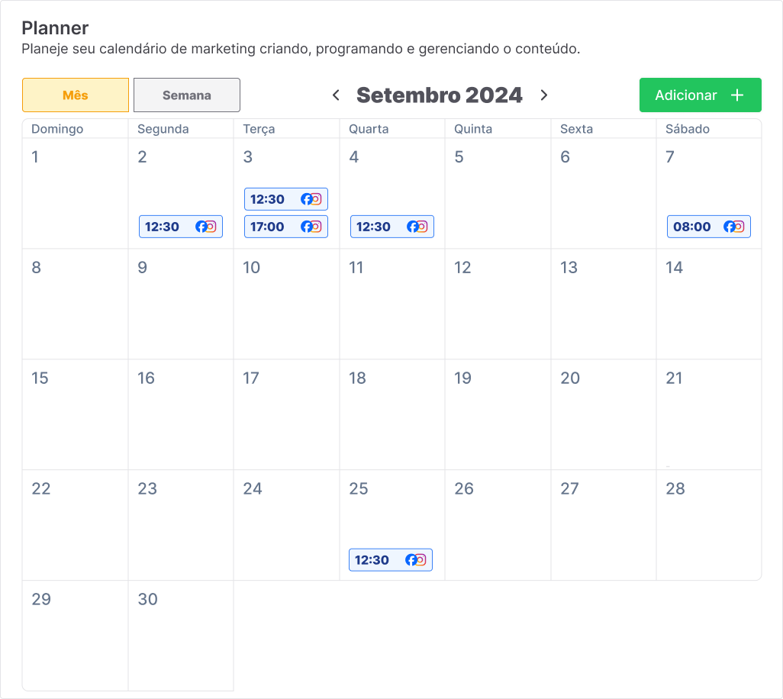Click Facebook icon on September 25 post
783x699 pixels.
point(411,560)
